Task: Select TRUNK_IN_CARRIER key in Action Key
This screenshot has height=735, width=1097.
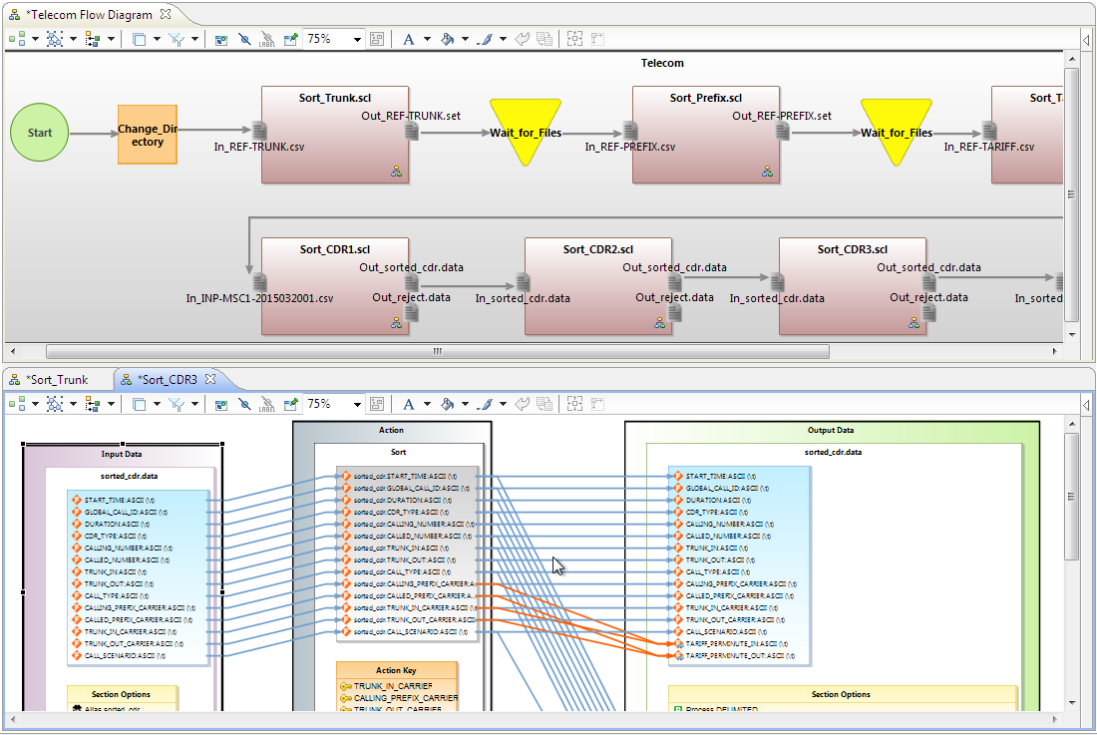Action: tap(386, 686)
